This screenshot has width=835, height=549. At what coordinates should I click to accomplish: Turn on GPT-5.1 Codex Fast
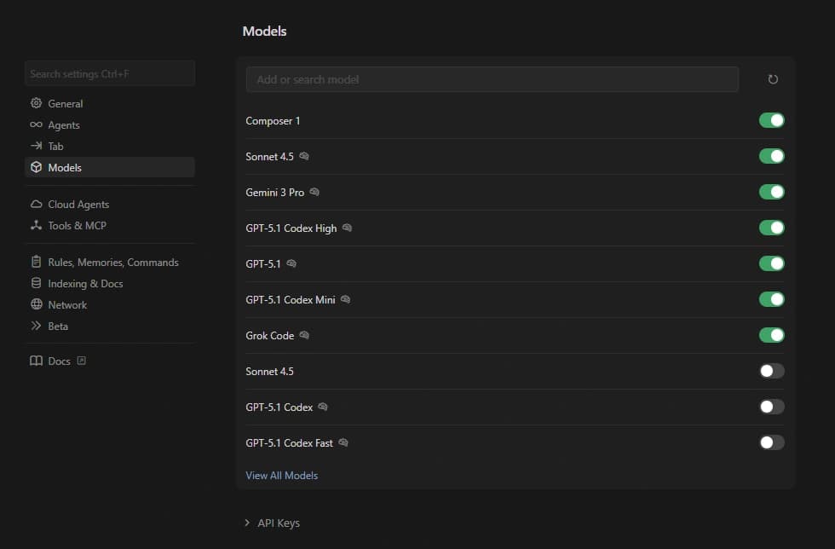click(x=771, y=442)
